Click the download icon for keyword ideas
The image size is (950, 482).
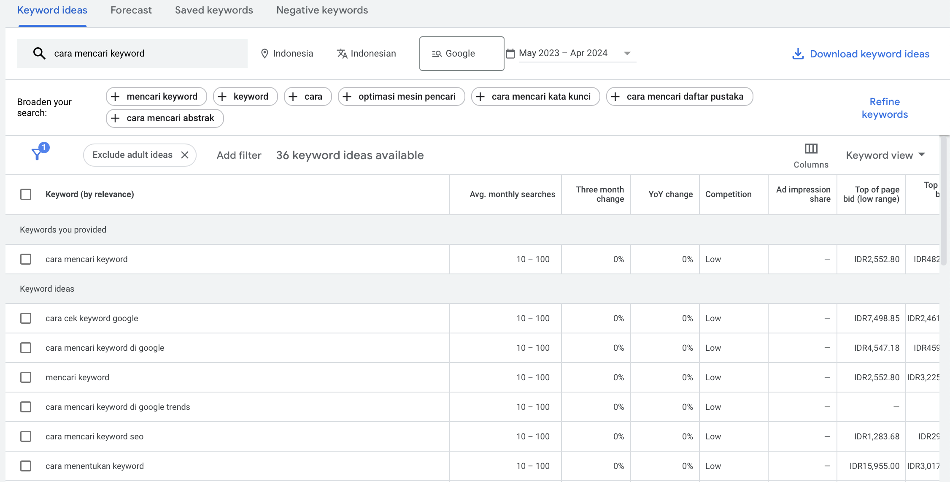point(798,54)
